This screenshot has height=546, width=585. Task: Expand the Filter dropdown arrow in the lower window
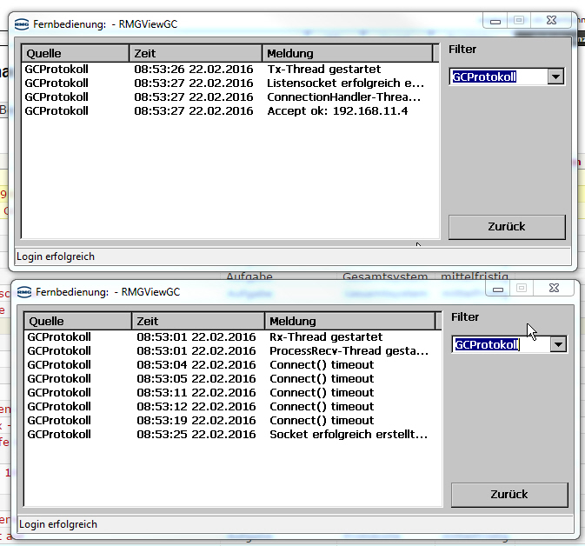[558, 344]
